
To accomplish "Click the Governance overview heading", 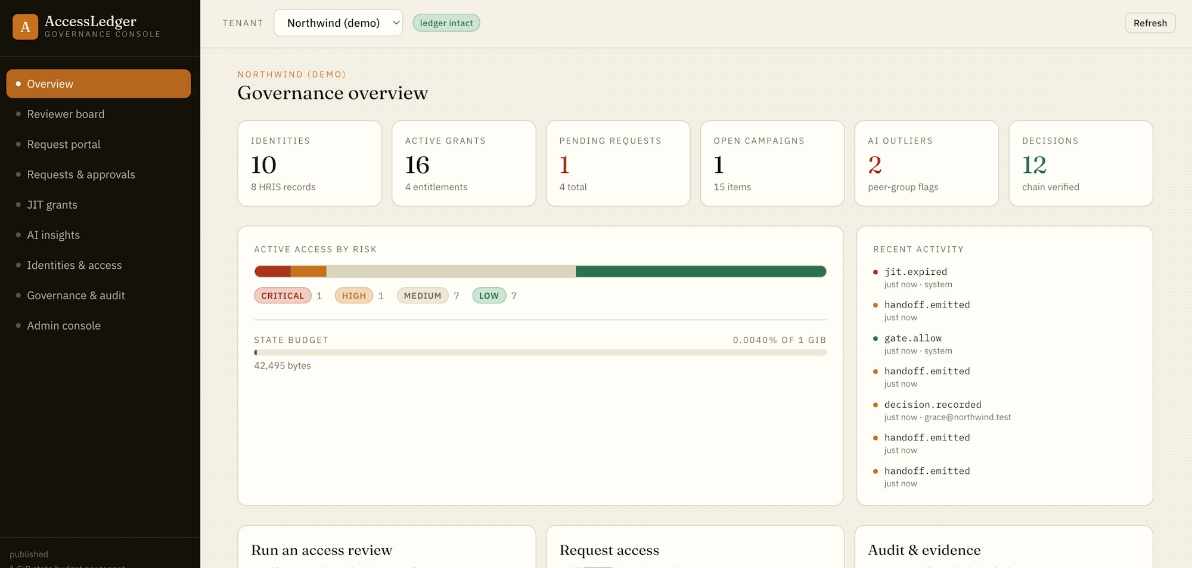I will (x=333, y=93).
